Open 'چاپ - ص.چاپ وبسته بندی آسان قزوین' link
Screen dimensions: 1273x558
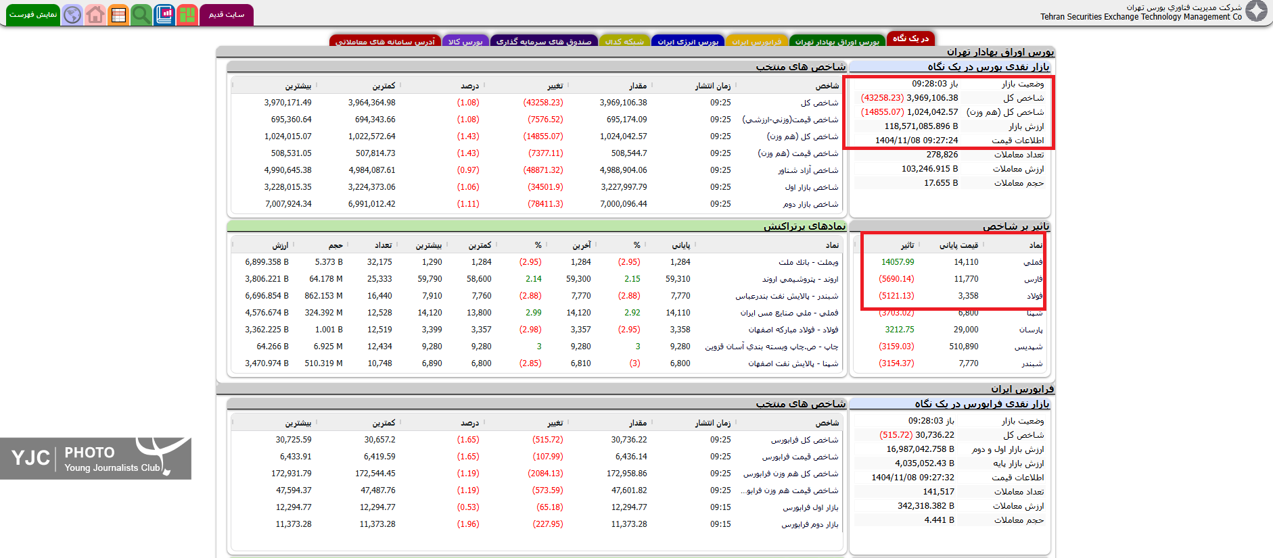(x=772, y=347)
